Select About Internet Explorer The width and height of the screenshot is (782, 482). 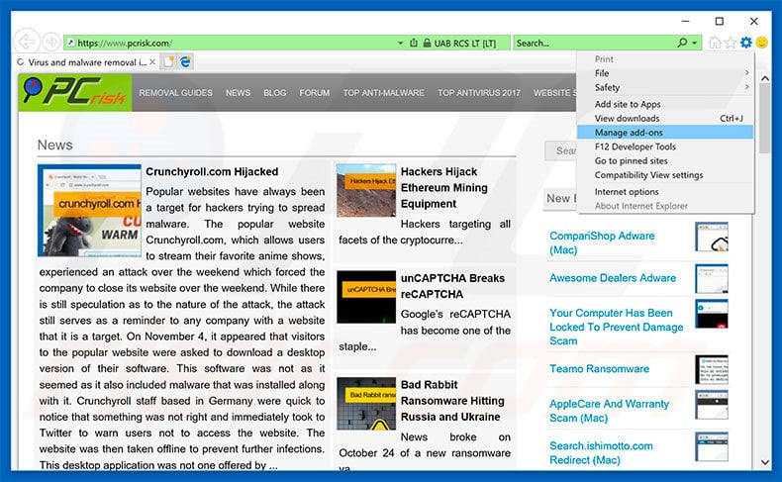point(665,206)
